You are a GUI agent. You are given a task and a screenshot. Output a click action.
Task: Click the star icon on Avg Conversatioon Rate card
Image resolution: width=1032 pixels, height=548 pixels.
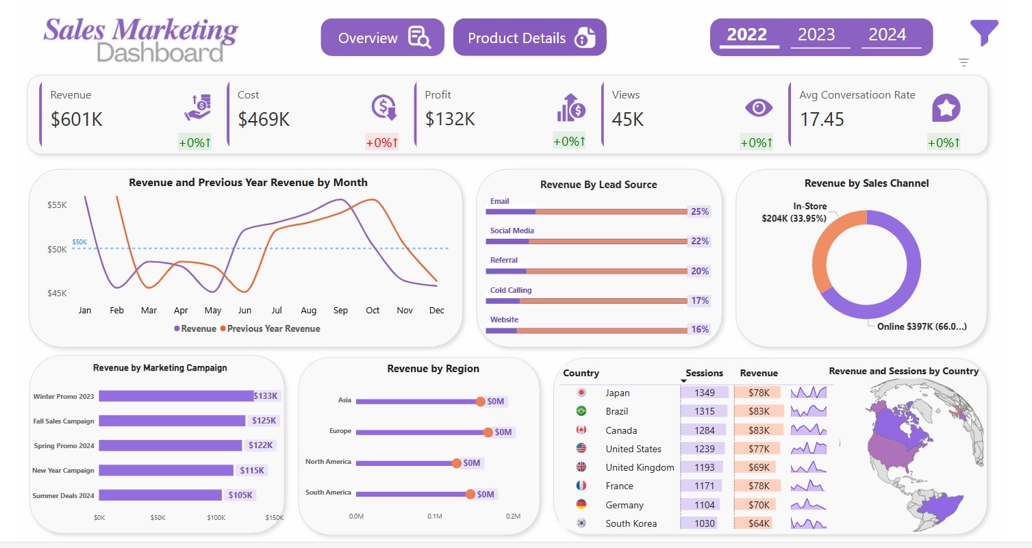[946, 108]
